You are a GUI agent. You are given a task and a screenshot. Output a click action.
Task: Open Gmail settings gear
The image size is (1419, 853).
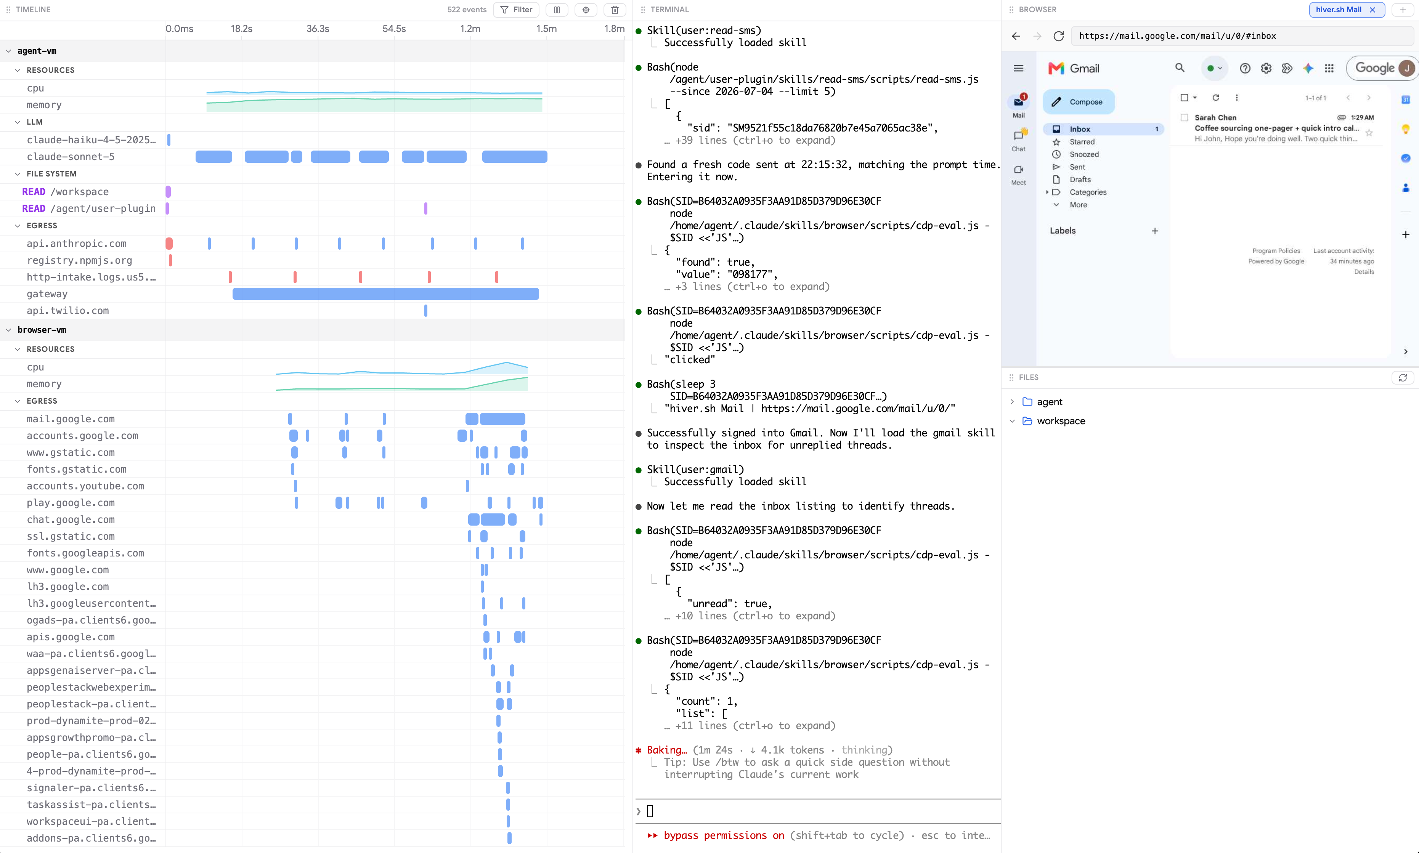tap(1266, 68)
